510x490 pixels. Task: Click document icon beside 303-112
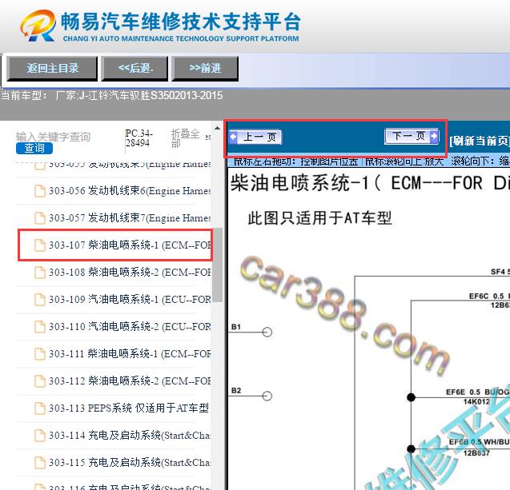point(40,381)
